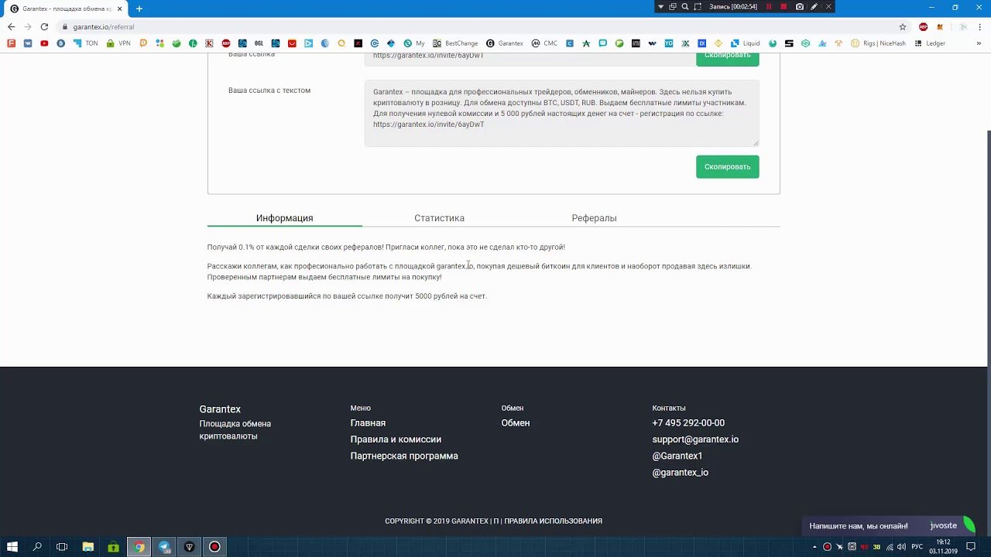This screenshot has width=991, height=557.
Task: Click the phone number +7 495 292-00-00
Action: [x=688, y=423]
